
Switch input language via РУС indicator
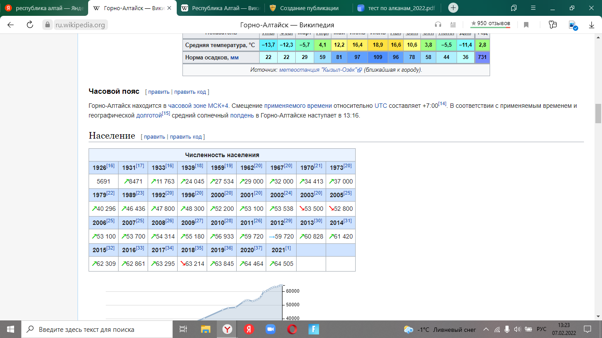(x=541, y=329)
